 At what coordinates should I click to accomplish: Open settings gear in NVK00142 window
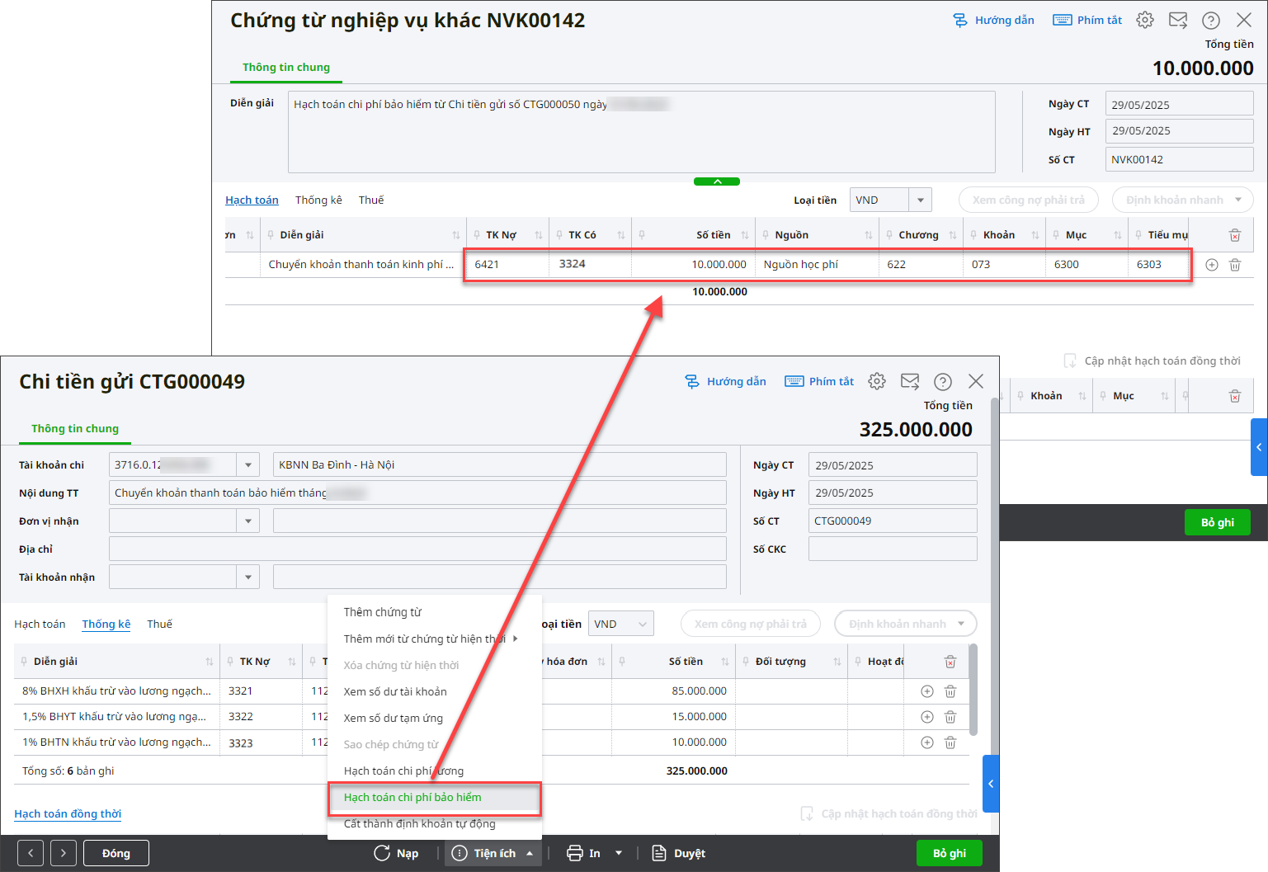(1145, 20)
